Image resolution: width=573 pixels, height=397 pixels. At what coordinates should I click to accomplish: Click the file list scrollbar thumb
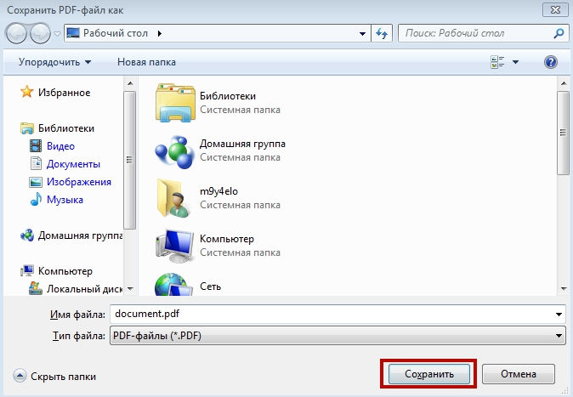[x=563, y=133]
